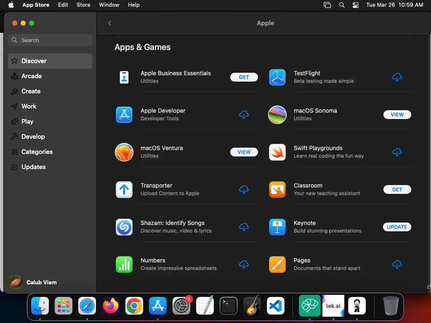Viewport: 431px width, 323px height.
Task: Get Apple Business Essentials
Action: coord(244,77)
